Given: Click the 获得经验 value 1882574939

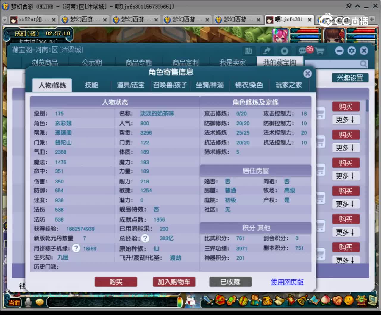Looking at the screenshot, I should click(x=80, y=229).
